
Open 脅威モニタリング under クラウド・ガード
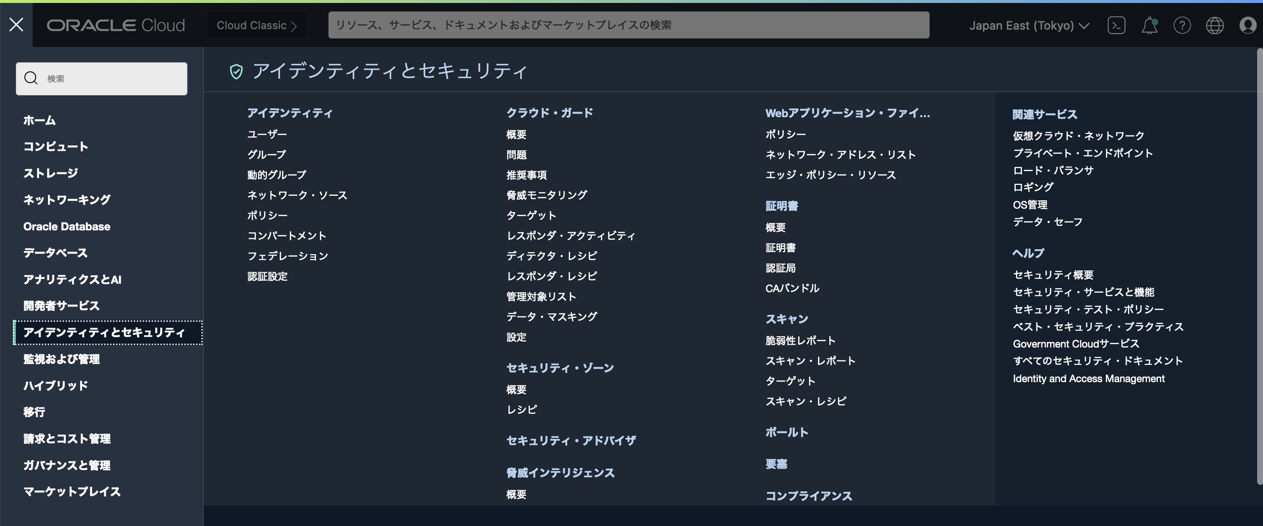(545, 195)
